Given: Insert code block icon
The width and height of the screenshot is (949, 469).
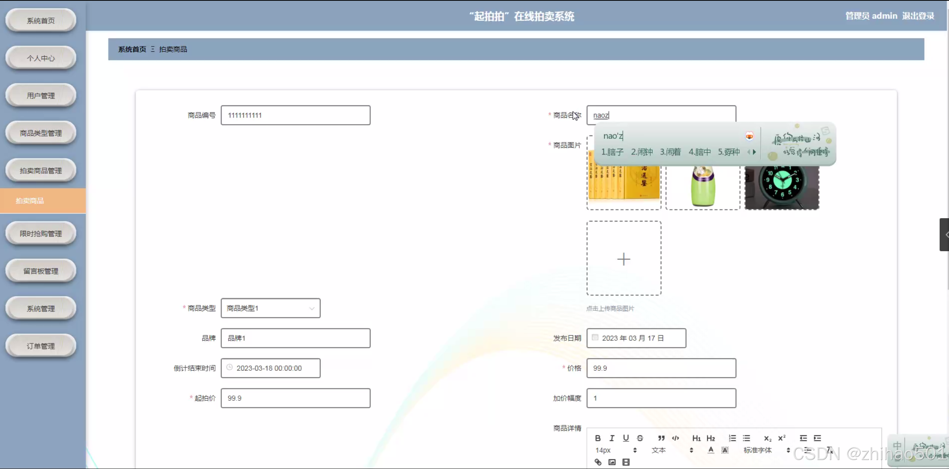Looking at the screenshot, I should tap(675, 438).
